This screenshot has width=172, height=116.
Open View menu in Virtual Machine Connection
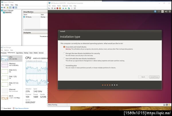tap(71, 6)
